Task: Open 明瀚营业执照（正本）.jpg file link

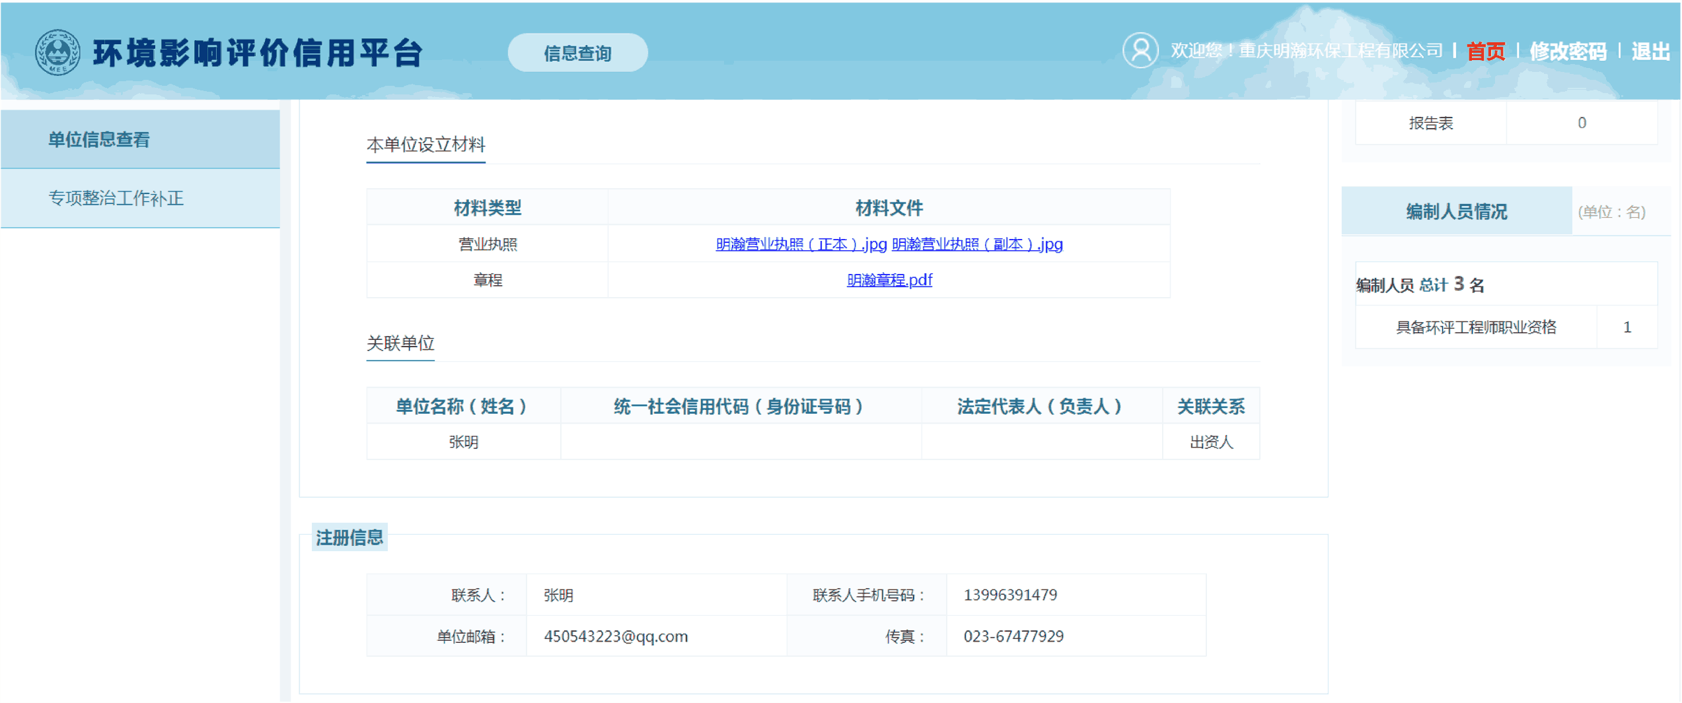Action: click(800, 244)
